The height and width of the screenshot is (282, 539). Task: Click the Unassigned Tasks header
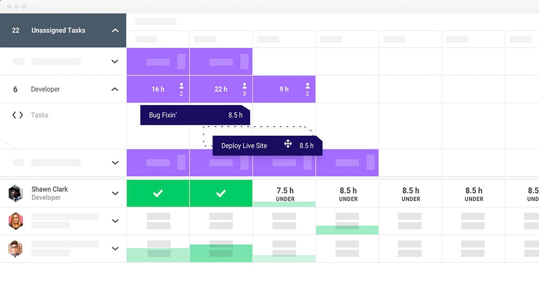(x=58, y=30)
